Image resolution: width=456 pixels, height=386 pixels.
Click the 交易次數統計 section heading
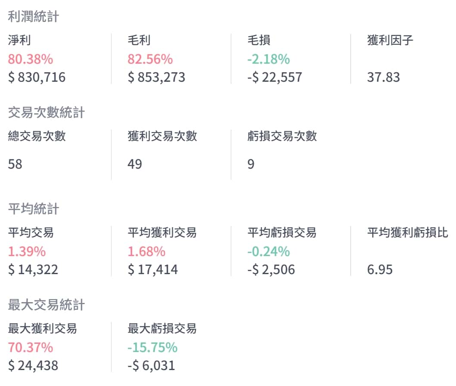(47, 113)
